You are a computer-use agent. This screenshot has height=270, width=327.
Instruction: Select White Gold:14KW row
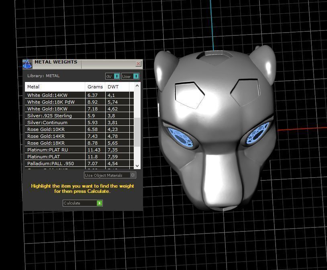(79, 95)
